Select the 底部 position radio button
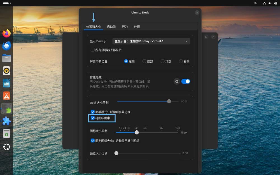This screenshot has height=175, width=280. pyautogui.click(x=144, y=61)
